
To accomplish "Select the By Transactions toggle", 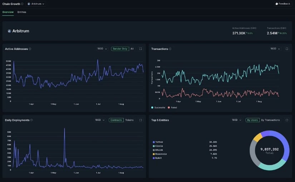I will coord(270,120).
